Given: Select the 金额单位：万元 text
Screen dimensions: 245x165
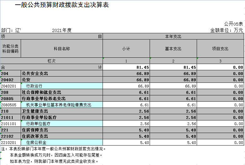Looking at the screenshot, I should (226, 30).
